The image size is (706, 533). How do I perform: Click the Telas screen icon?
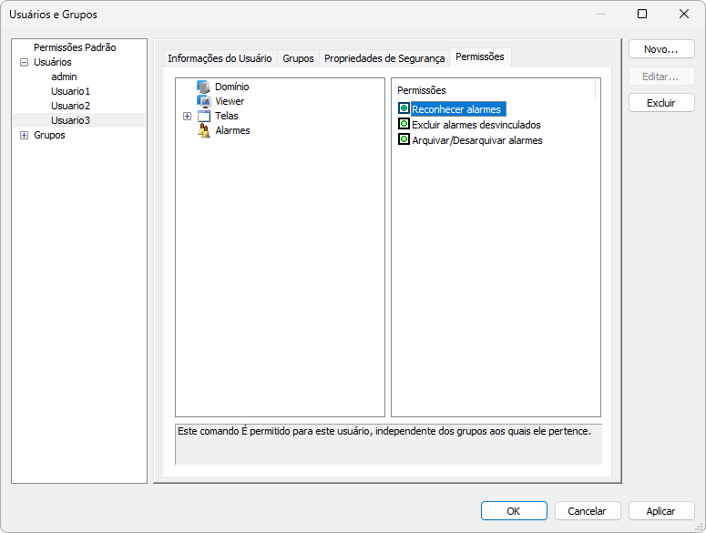[204, 116]
